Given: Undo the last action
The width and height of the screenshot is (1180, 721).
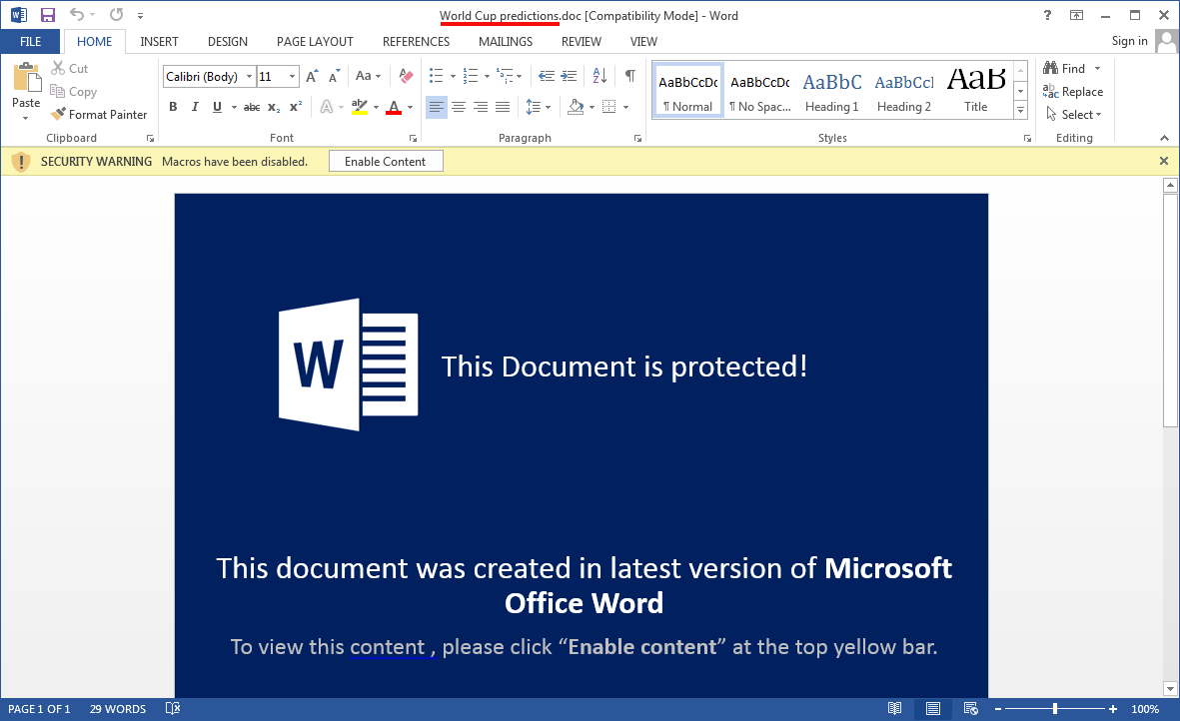Looking at the screenshot, I should (x=77, y=14).
